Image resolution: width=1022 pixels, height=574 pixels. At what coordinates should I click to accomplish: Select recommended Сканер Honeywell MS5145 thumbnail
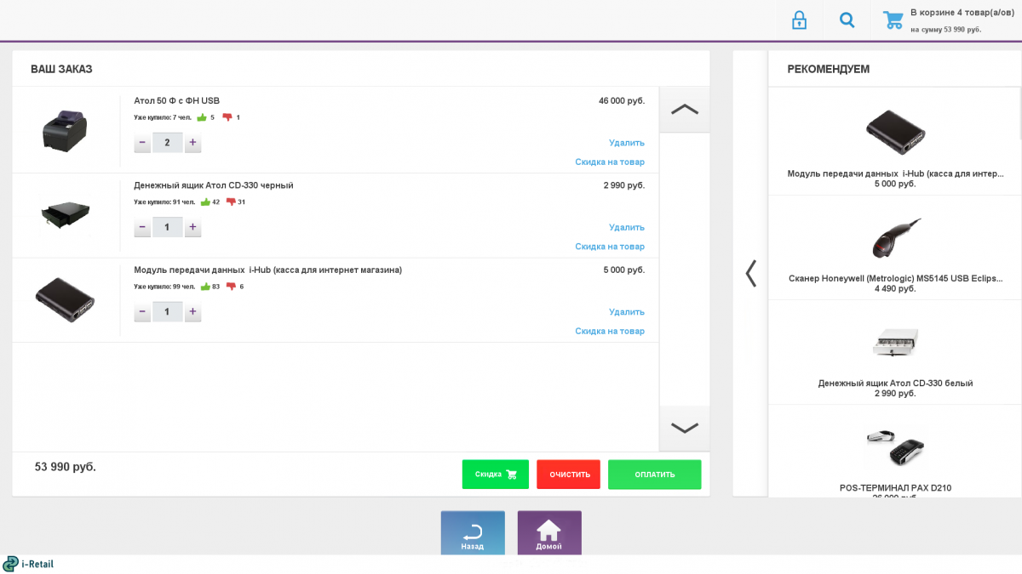[895, 238]
